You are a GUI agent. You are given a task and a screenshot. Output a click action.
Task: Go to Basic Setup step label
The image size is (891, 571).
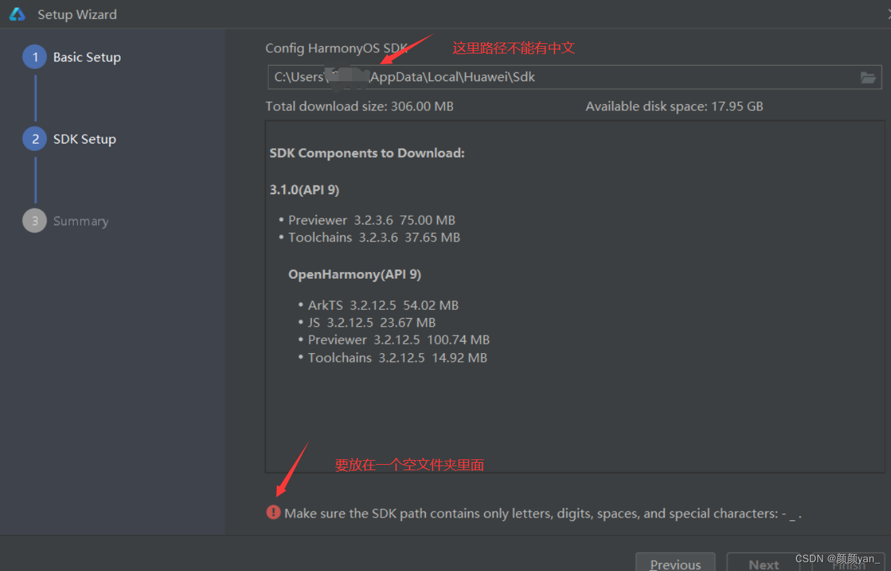click(x=87, y=58)
